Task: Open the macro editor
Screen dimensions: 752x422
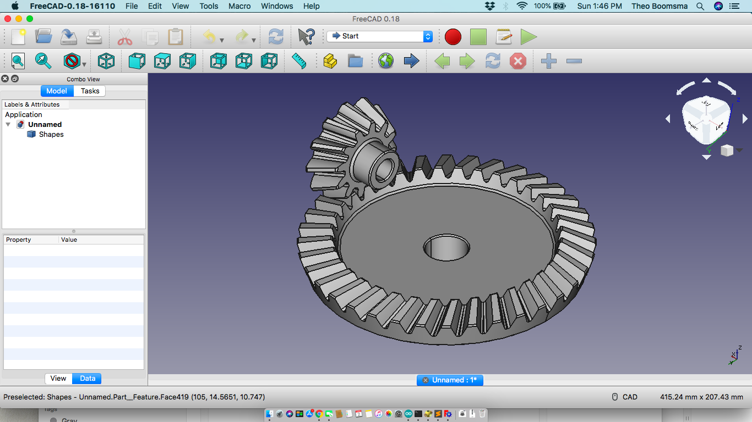Action: tap(504, 37)
